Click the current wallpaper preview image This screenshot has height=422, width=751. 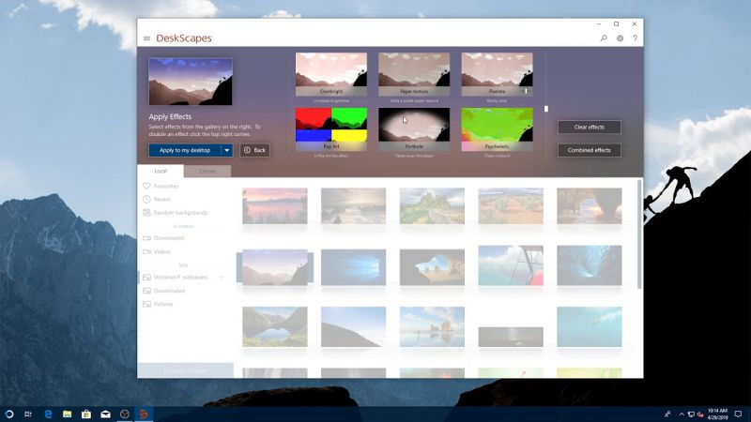pos(191,82)
